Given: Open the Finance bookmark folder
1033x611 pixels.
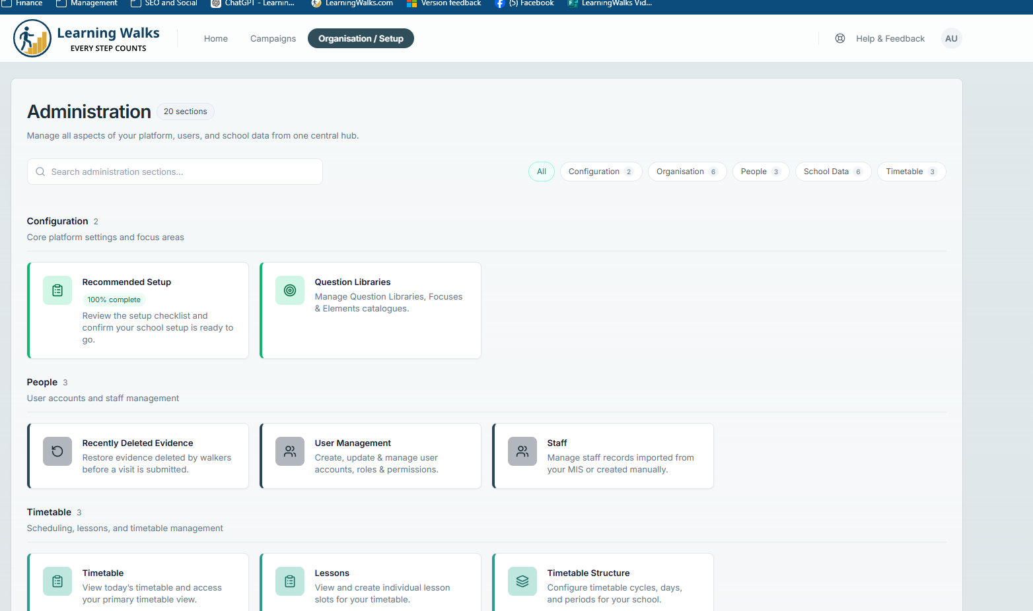Looking at the screenshot, I should pos(22,3).
